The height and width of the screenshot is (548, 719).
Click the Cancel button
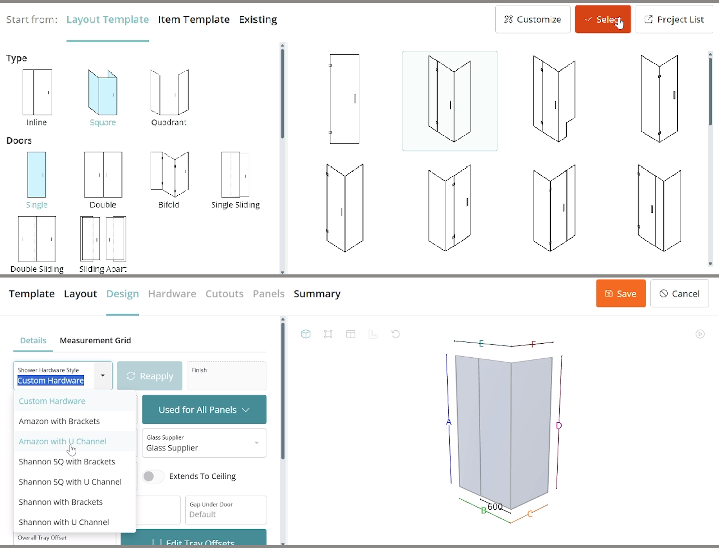click(x=679, y=294)
